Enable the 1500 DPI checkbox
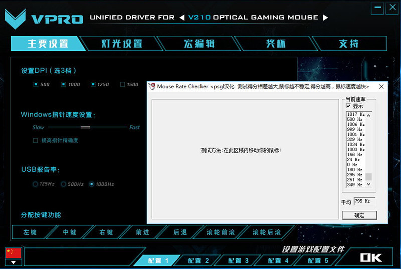401x269 pixels. [x=122, y=84]
